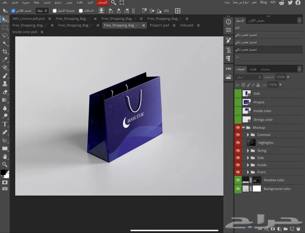Viewport: 305px width, 233px height.
Task: Expand the String folder
Action: (x=248, y=150)
